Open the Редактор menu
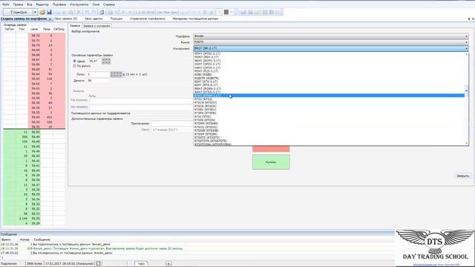Image resolution: width=475 pixels, height=267 pixels. click(x=42, y=4)
